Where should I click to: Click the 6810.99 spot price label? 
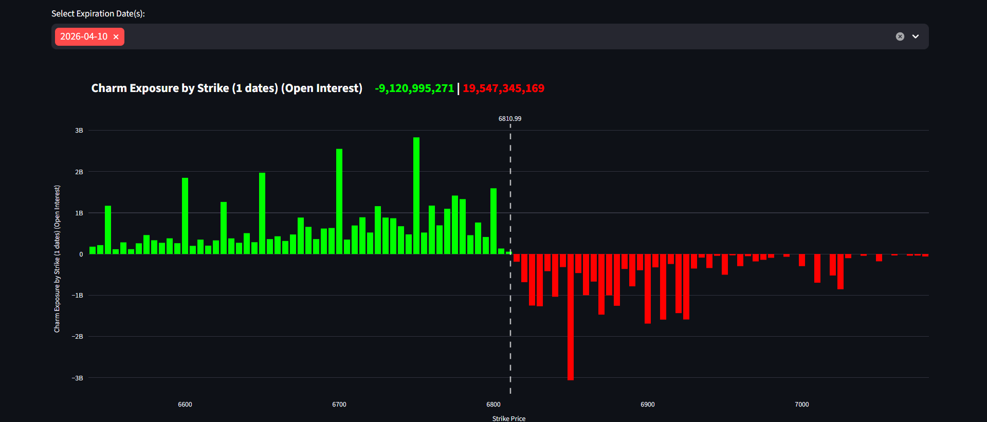[x=509, y=119]
